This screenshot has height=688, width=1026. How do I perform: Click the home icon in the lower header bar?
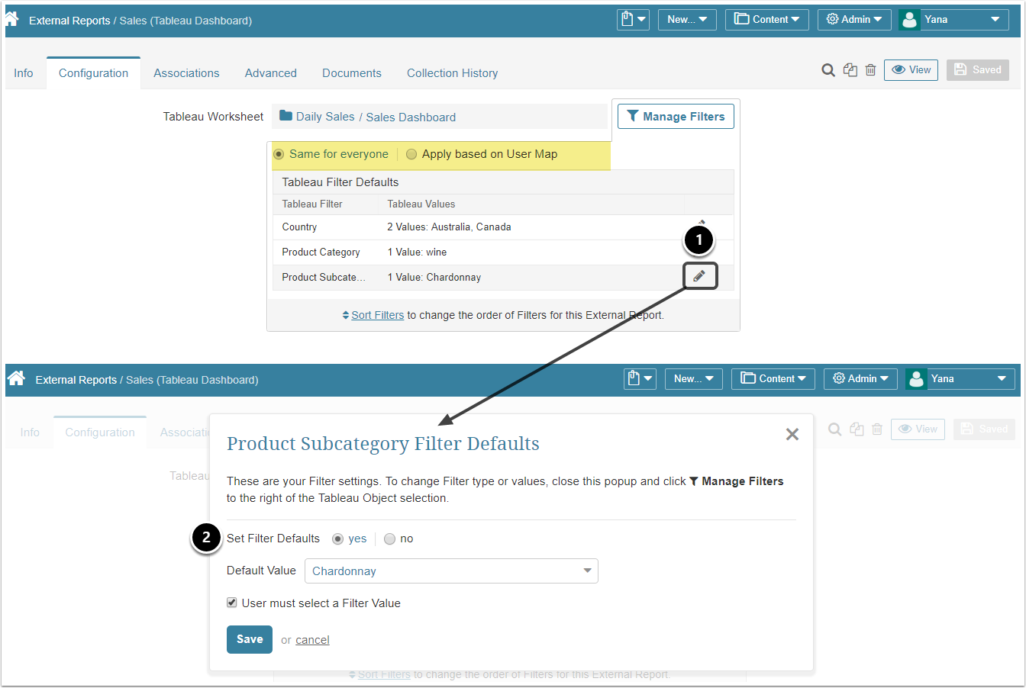point(17,378)
